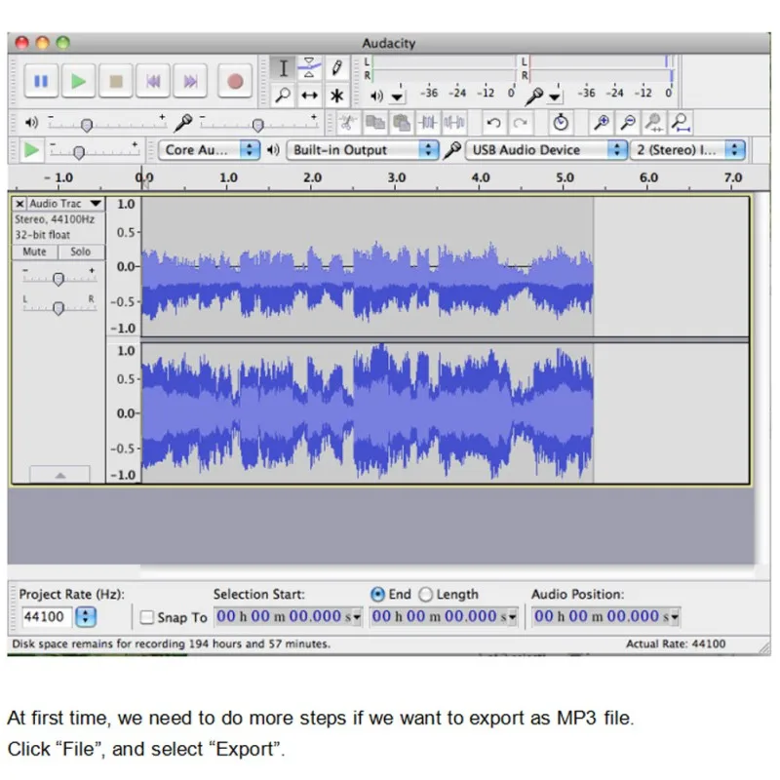Click the 3.0 mark on timeline ruler
The height and width of the screenshot is (780, 780).
click(x=397, y=177)
